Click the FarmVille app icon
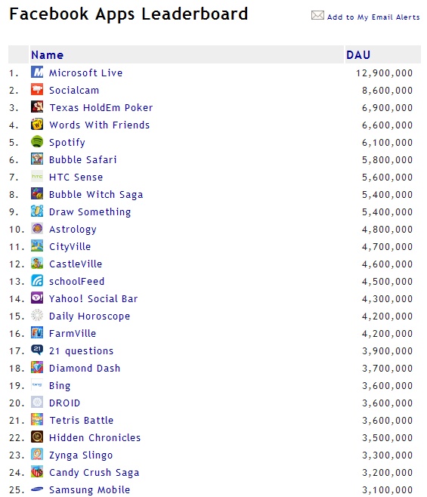This screenshot has height=497, width=427. pos(37,333)
